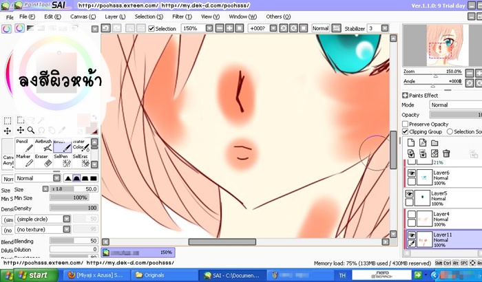
Task: Select the SelPen tool
Action: (x=63, y=161)
